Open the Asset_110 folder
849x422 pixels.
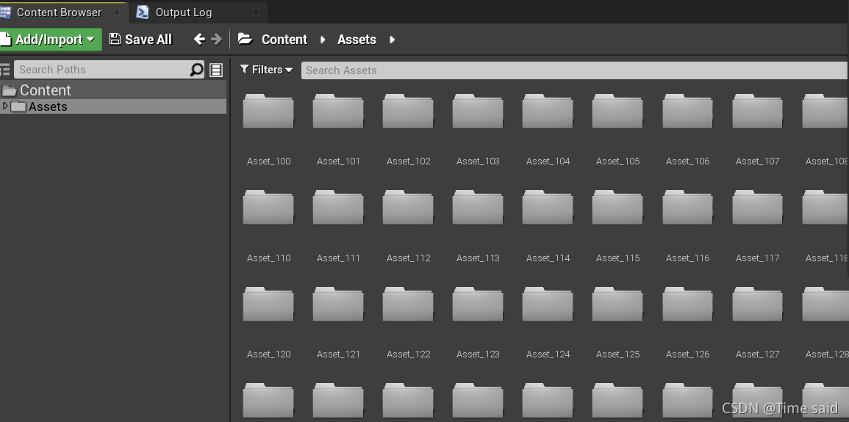click(268, 208)
